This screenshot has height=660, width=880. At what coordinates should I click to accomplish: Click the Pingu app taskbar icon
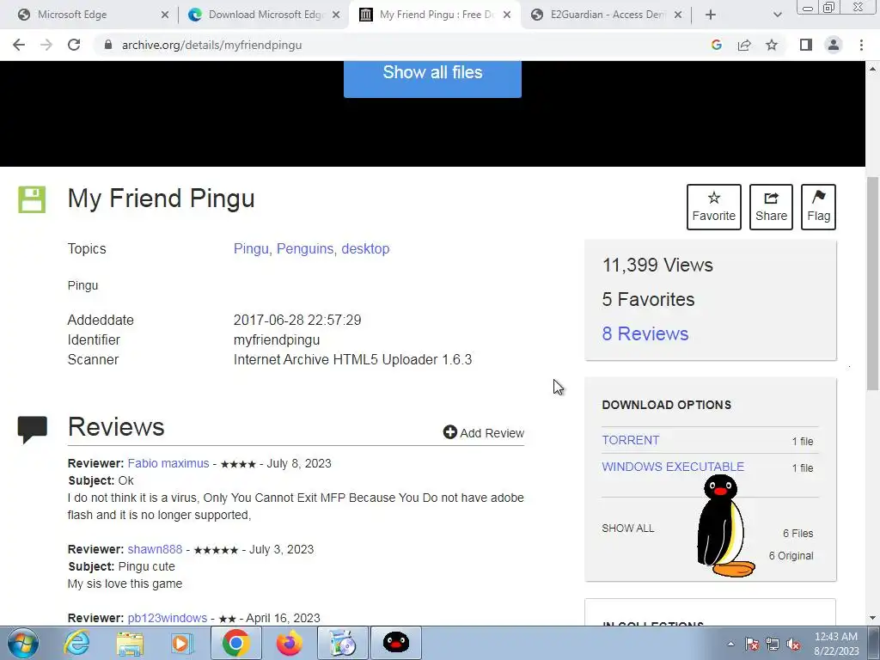pyautogui.click(x=396, y=643)
